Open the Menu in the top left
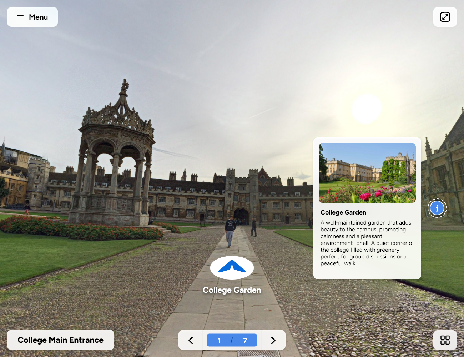The height and width of the screenshot is (357, 464). pos(32,17)
